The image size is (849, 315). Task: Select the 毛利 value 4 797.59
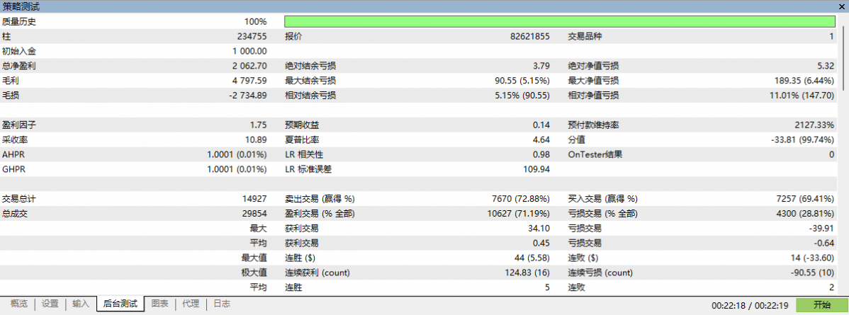(x=249, y=81)
